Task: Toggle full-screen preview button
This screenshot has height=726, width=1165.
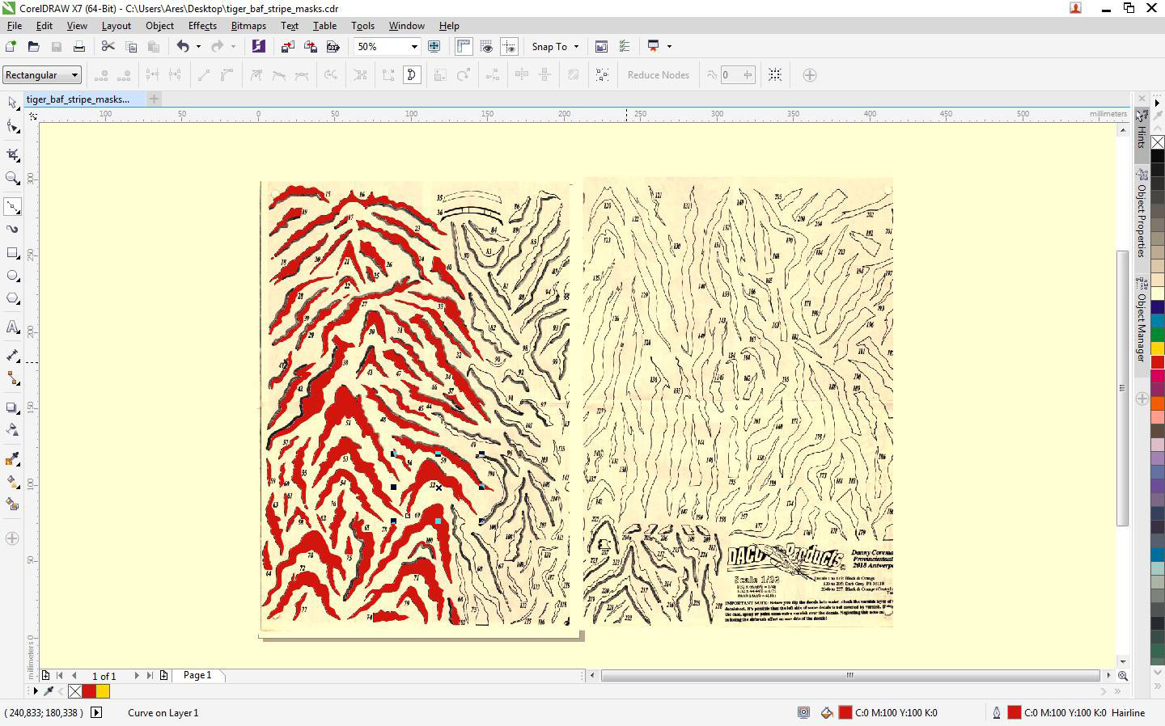Action: (434, 47)
